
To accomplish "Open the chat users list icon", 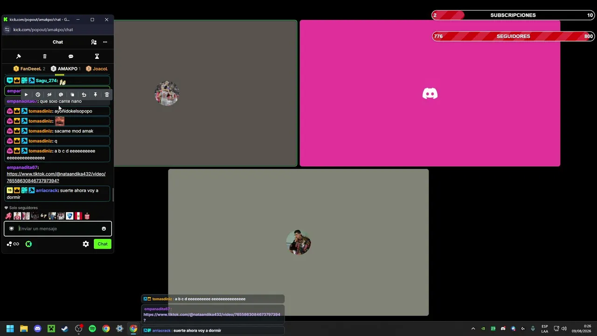I will [x=94, y=42].
